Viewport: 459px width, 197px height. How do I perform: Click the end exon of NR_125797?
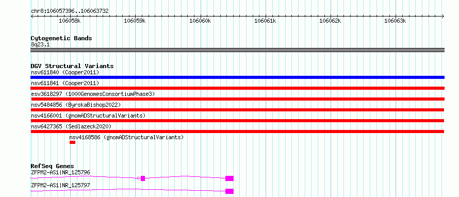tap(229, 191)
